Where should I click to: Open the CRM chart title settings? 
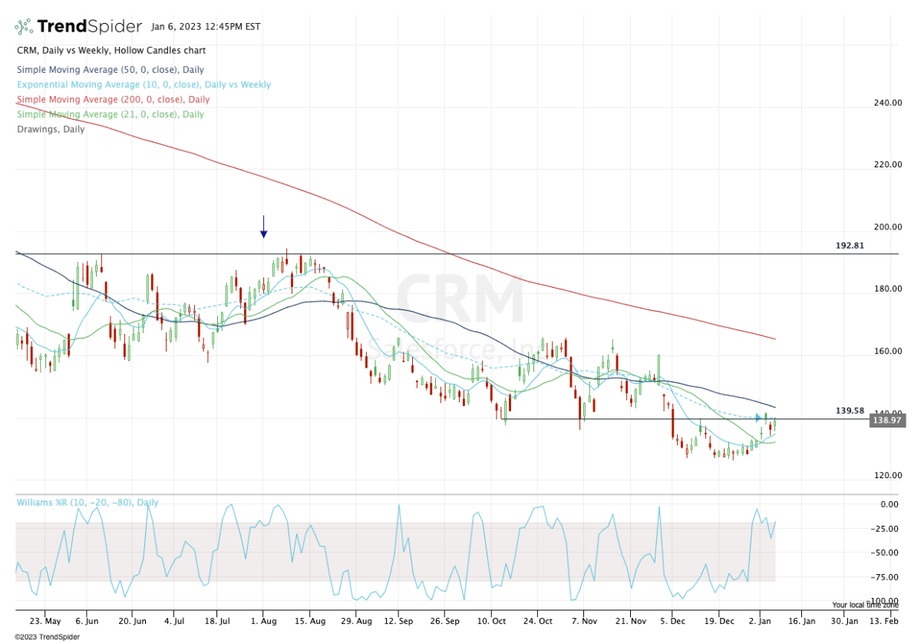pos(110,50)
